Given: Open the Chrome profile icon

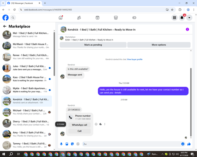Looking at the screenshot, I should click(x=188, y=10).
